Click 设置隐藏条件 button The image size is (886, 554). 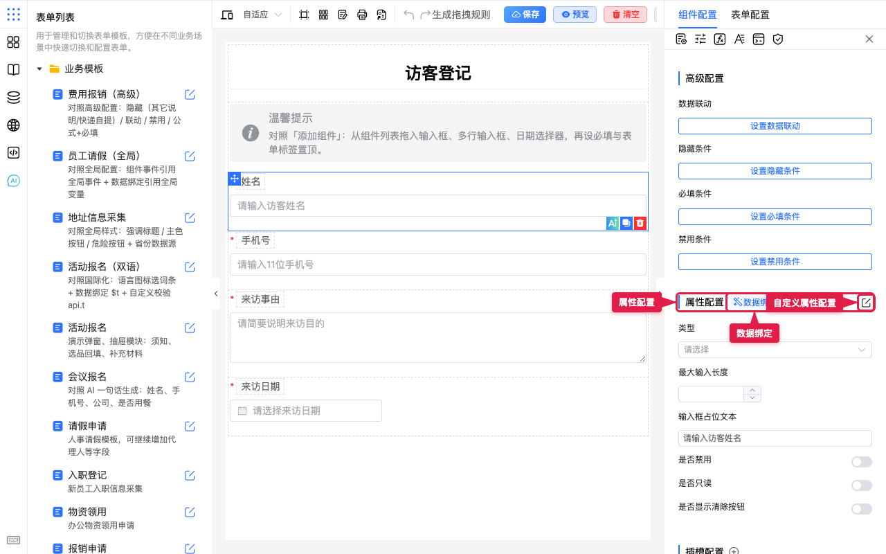point(775,171)
